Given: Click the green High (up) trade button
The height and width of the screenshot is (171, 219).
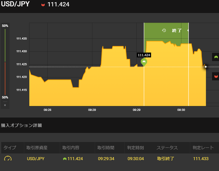Looking at the screenshot, I should tap(216, 57).
